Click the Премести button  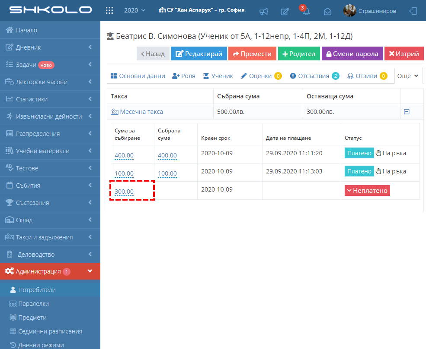click(252, 53)
